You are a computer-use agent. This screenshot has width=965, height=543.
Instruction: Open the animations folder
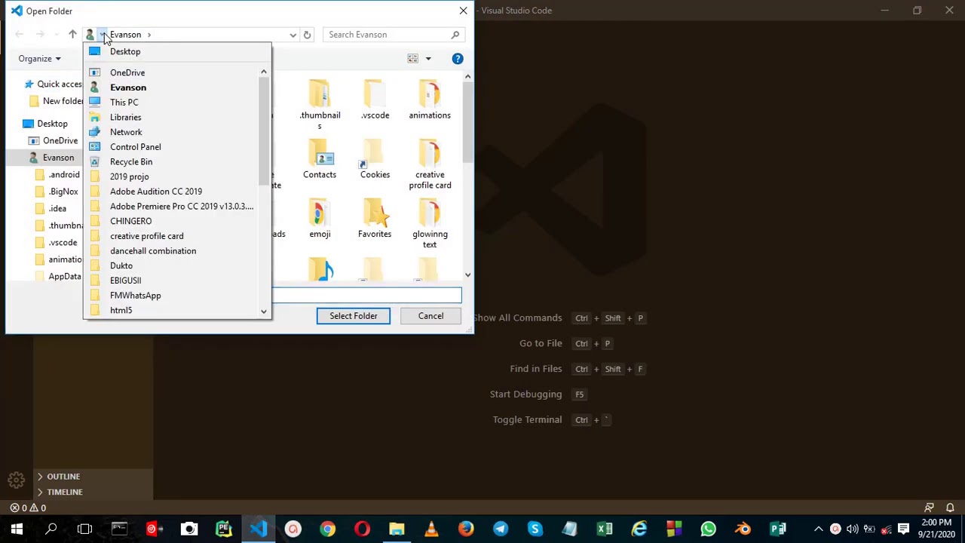click(x=430, y=100)
